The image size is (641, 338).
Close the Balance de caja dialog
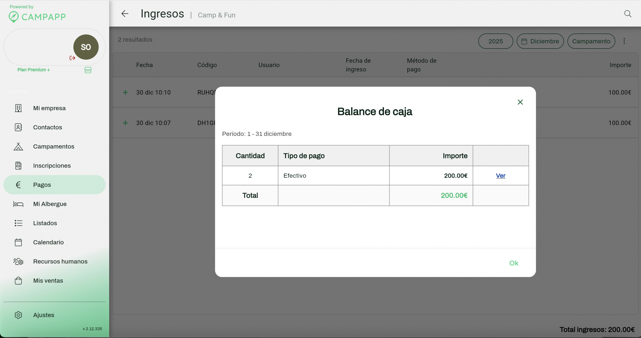point(520,102)
